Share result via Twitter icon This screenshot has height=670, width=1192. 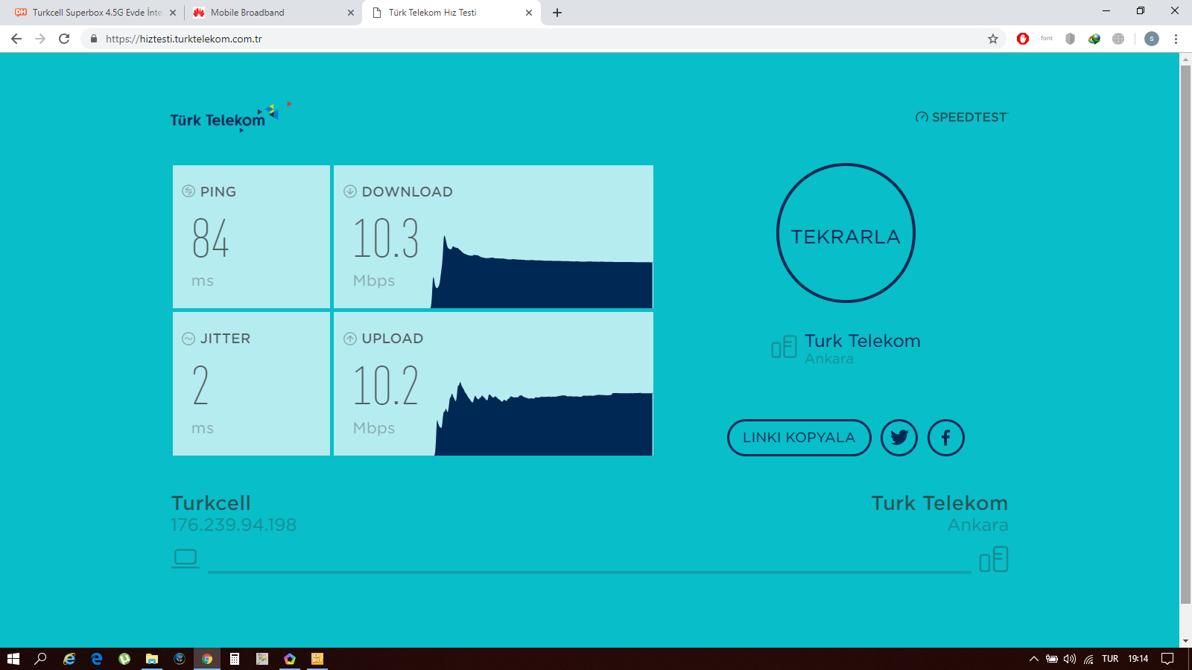[899, 438]
